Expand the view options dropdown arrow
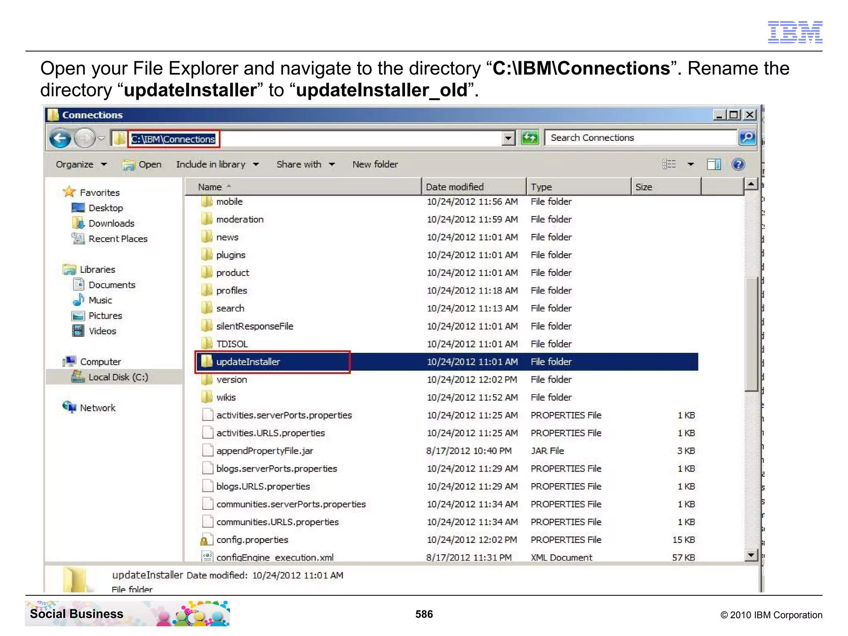Screen dimensions: 848x636 690,164
